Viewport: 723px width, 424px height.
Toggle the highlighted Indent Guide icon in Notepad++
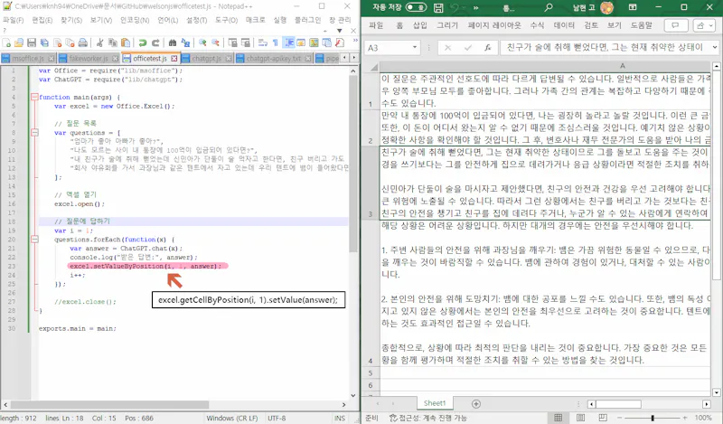tap(288, 42)
